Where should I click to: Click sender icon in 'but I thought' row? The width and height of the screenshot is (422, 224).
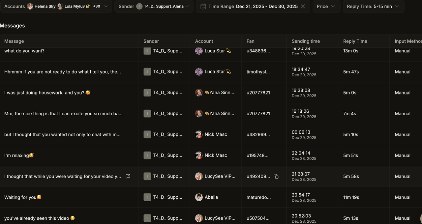point(147,134)
